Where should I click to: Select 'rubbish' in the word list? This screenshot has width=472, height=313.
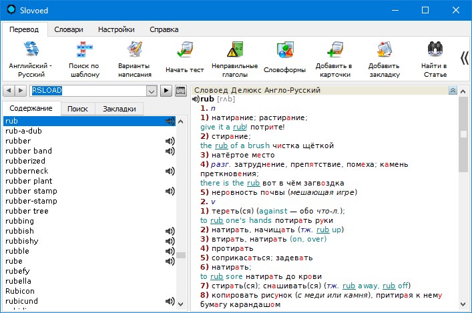[19, 231]
